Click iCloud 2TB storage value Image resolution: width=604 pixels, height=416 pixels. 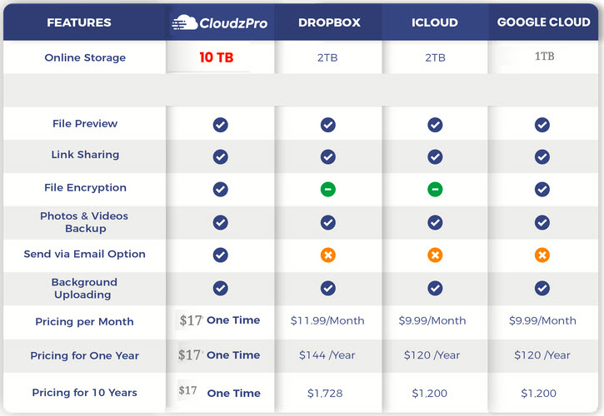[x=435, y=57]
